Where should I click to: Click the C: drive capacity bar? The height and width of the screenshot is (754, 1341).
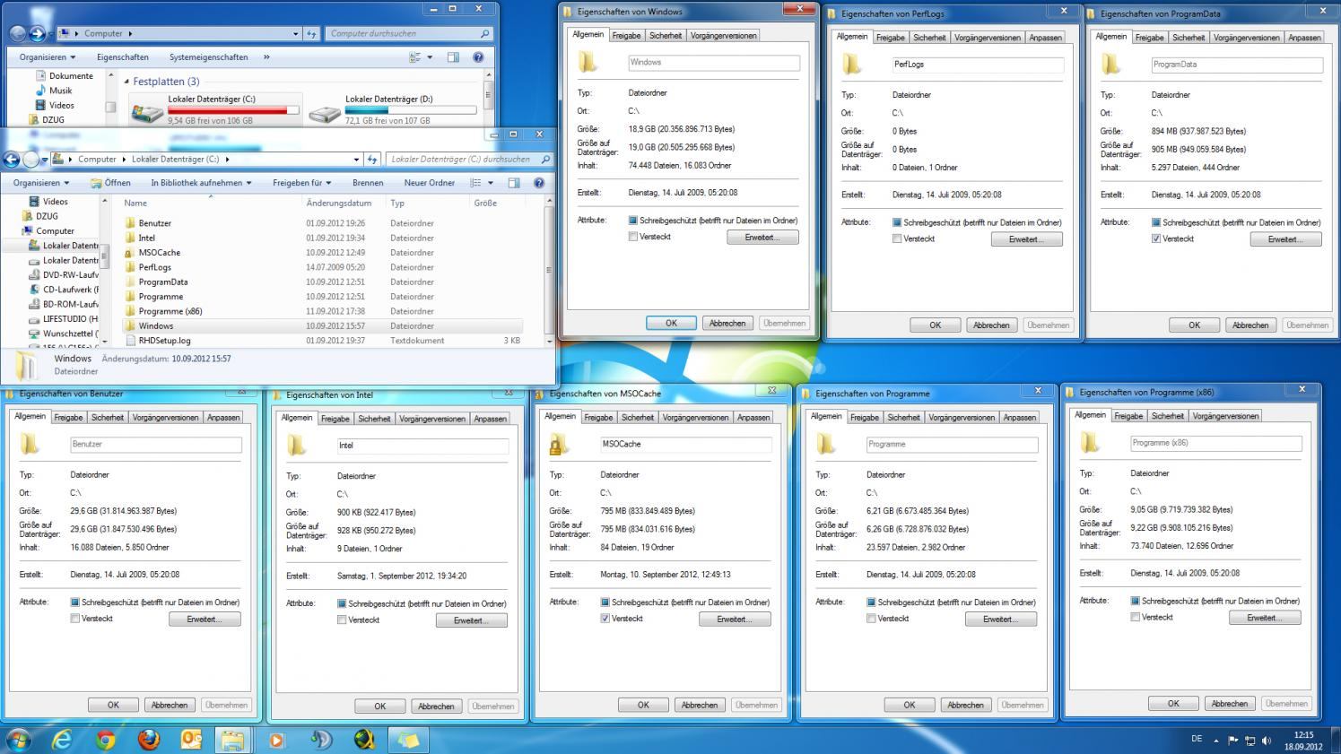coord(233,110)
